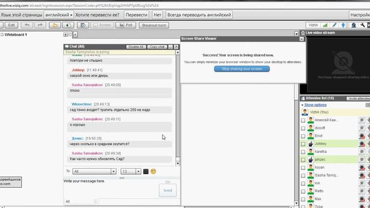Tick the checkbox for Enot
This screenshot has width=370, height=208.
(303, 136)
